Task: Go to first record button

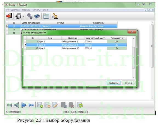Action: coord(9,105)
